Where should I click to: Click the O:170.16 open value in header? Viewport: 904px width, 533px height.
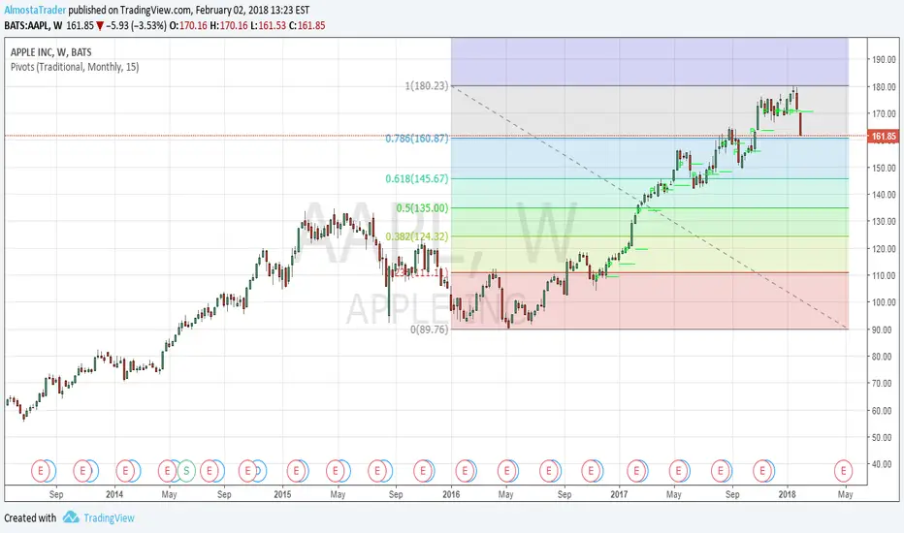tap(188, 26)
